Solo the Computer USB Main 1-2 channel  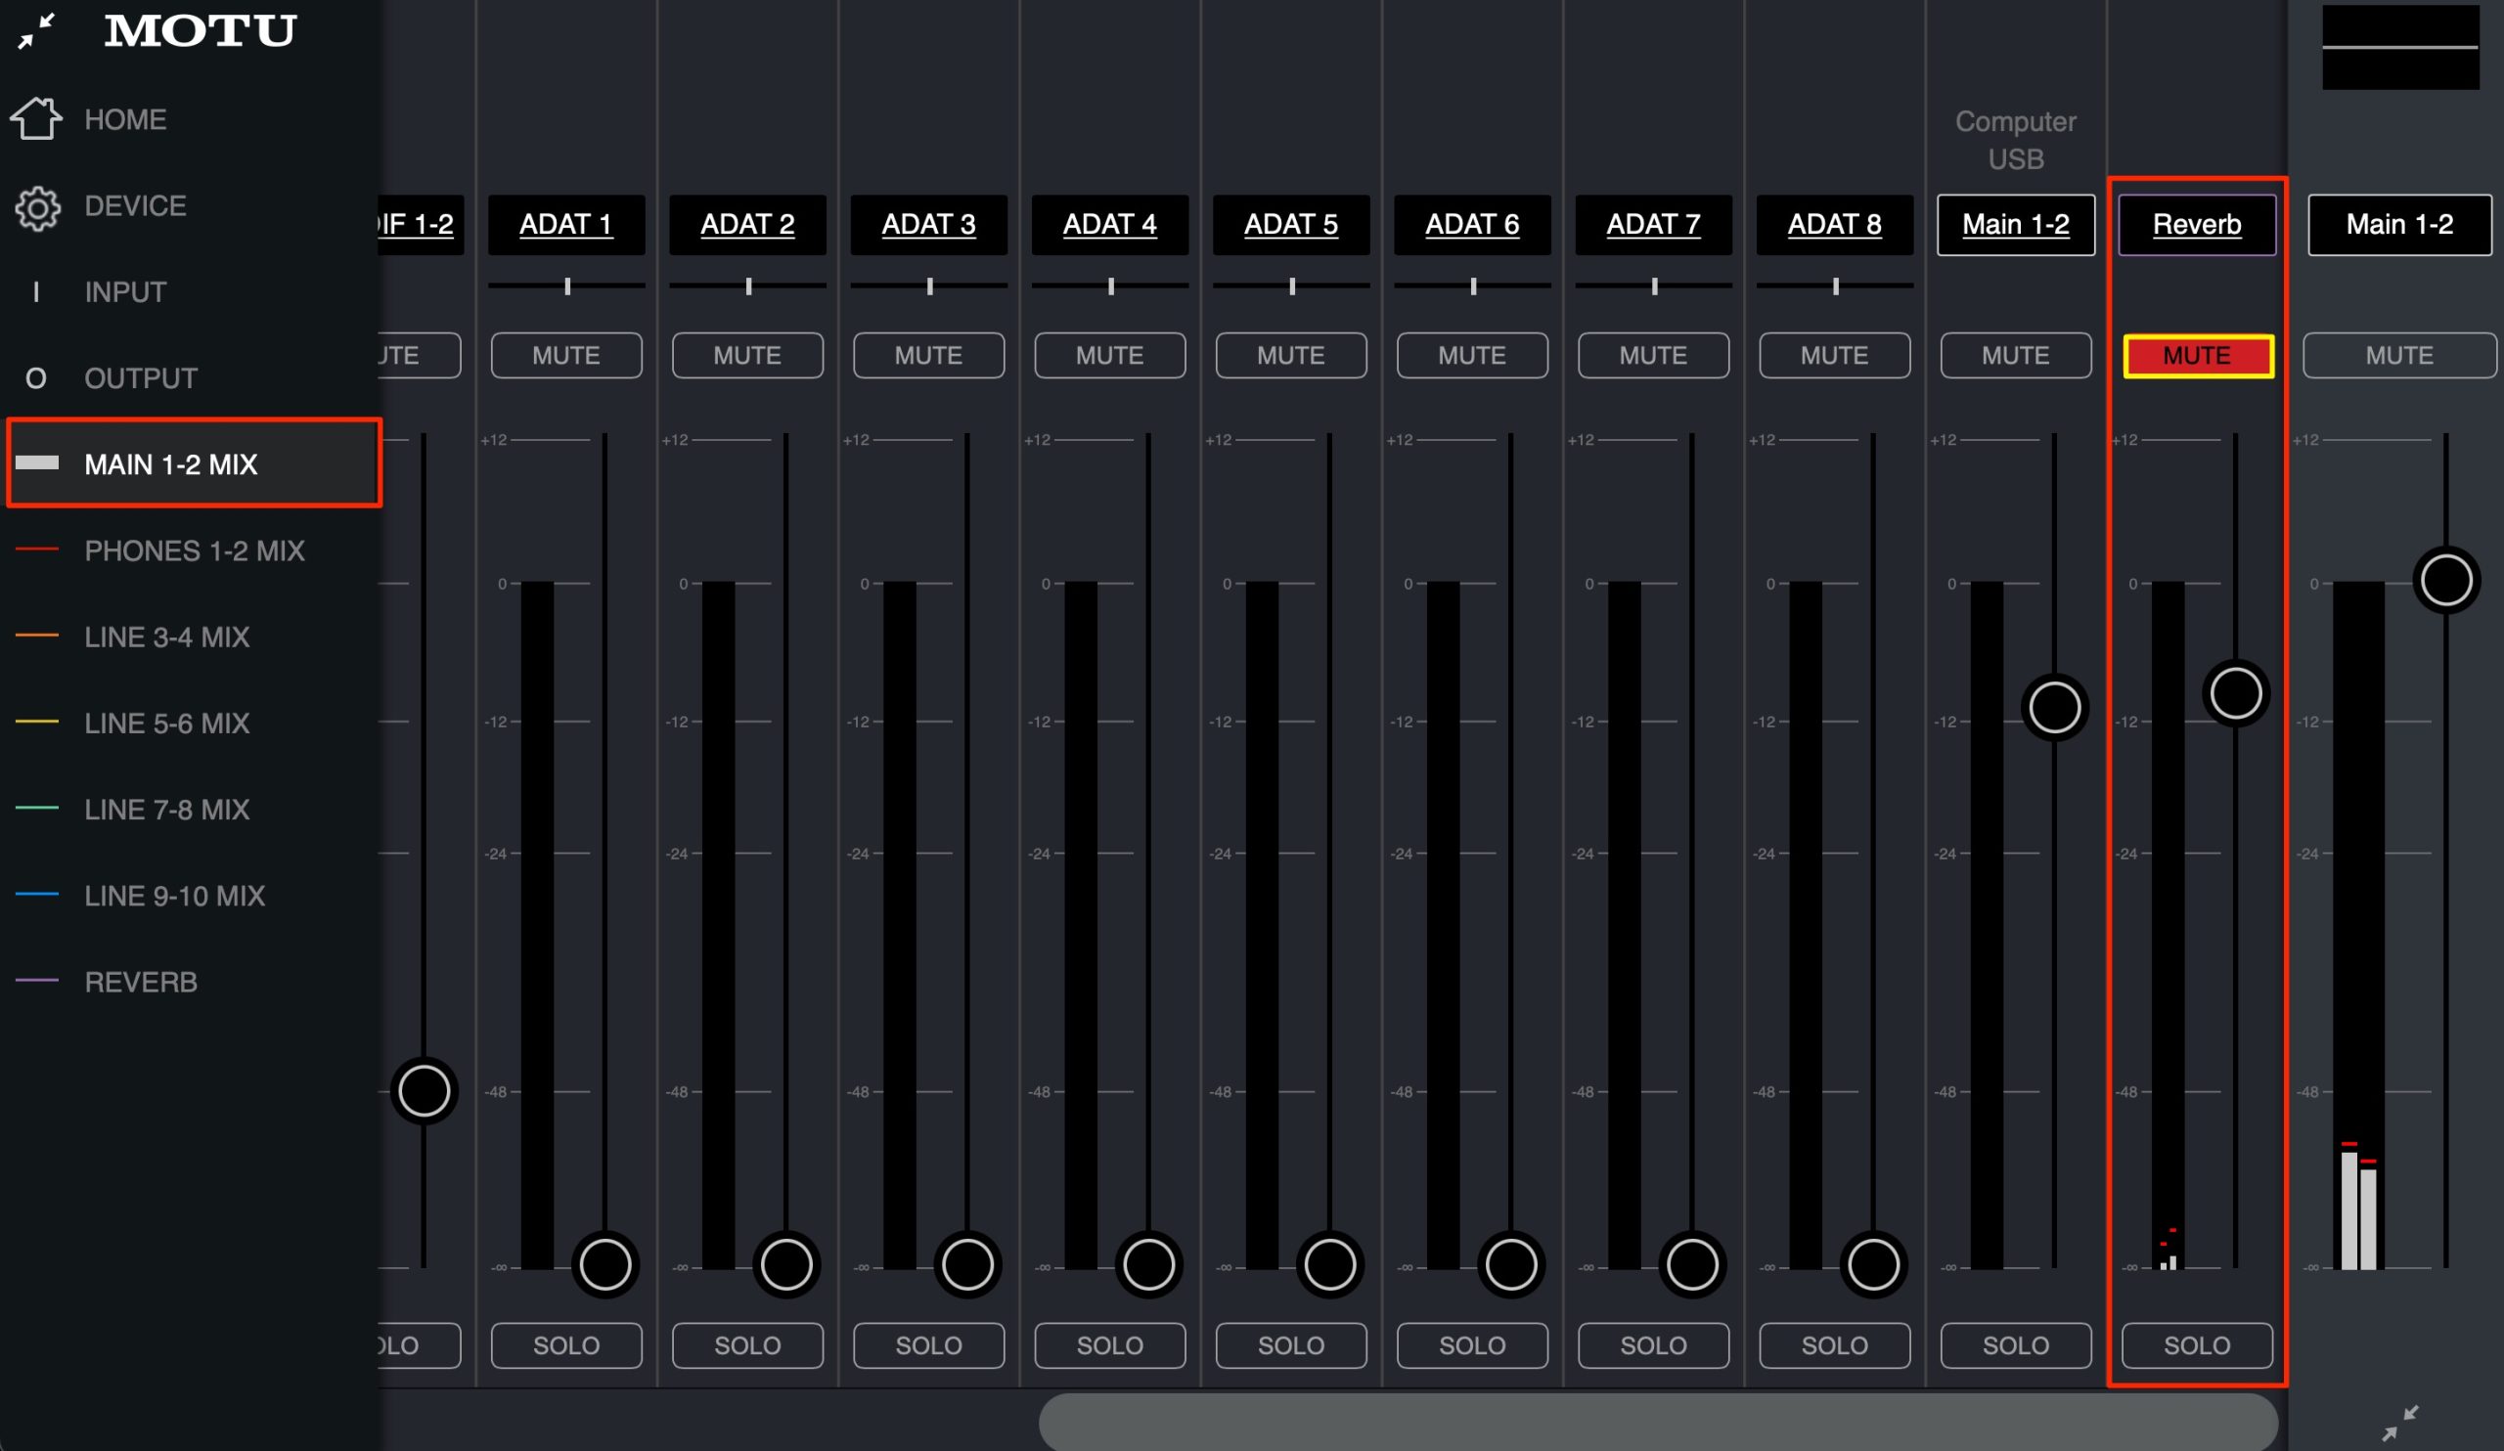coord(2016,1345)
